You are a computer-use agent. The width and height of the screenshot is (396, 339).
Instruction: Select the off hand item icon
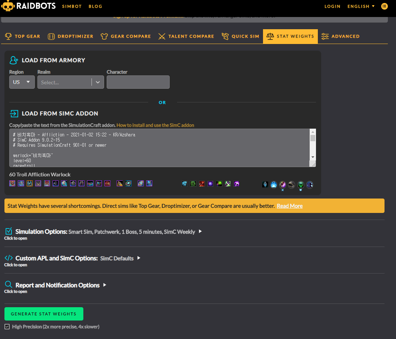149,183
